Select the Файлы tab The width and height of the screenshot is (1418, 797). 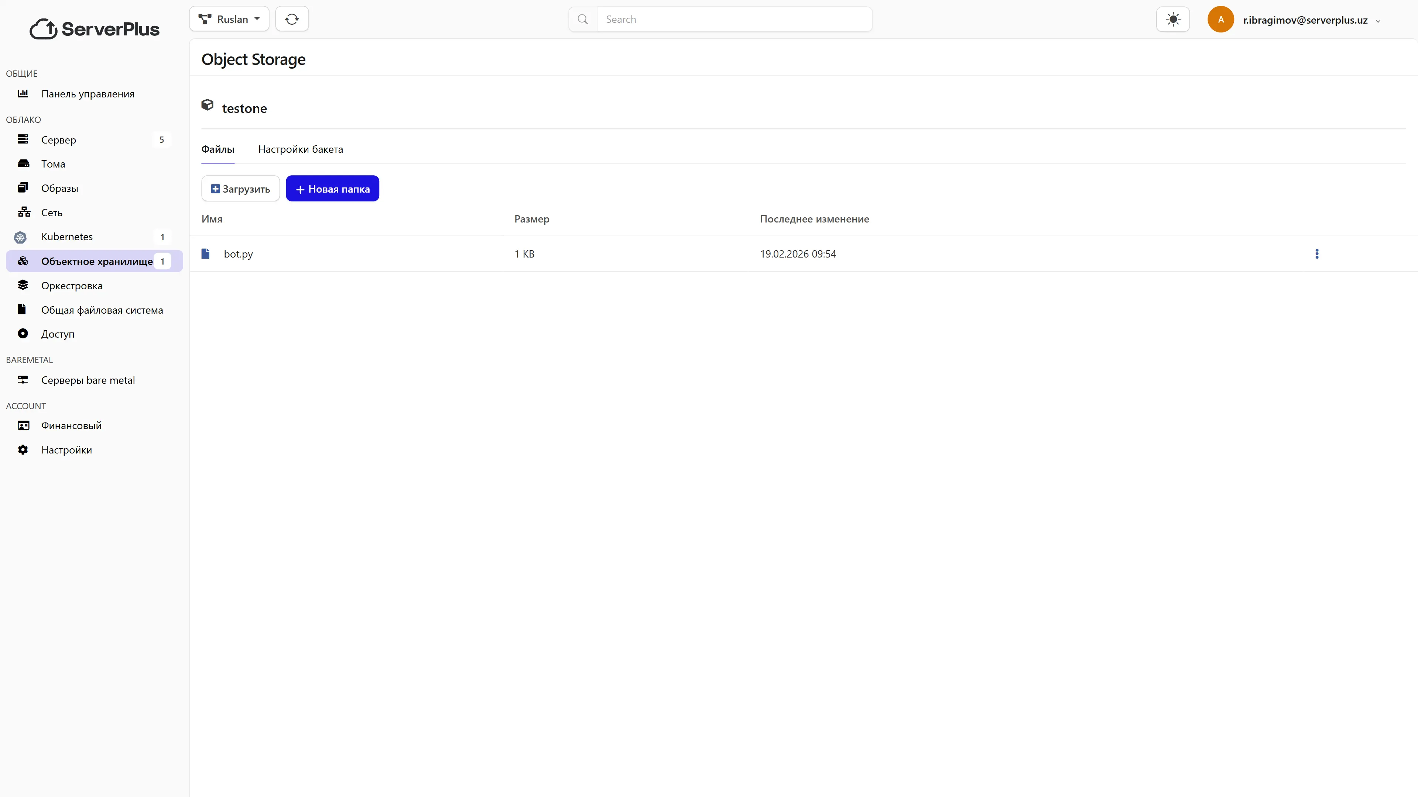click(x=218, y=149)
